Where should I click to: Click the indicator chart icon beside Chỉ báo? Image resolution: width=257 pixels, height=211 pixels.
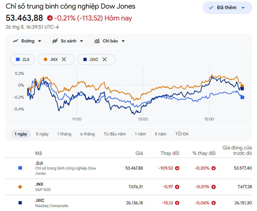click(97, 41)
